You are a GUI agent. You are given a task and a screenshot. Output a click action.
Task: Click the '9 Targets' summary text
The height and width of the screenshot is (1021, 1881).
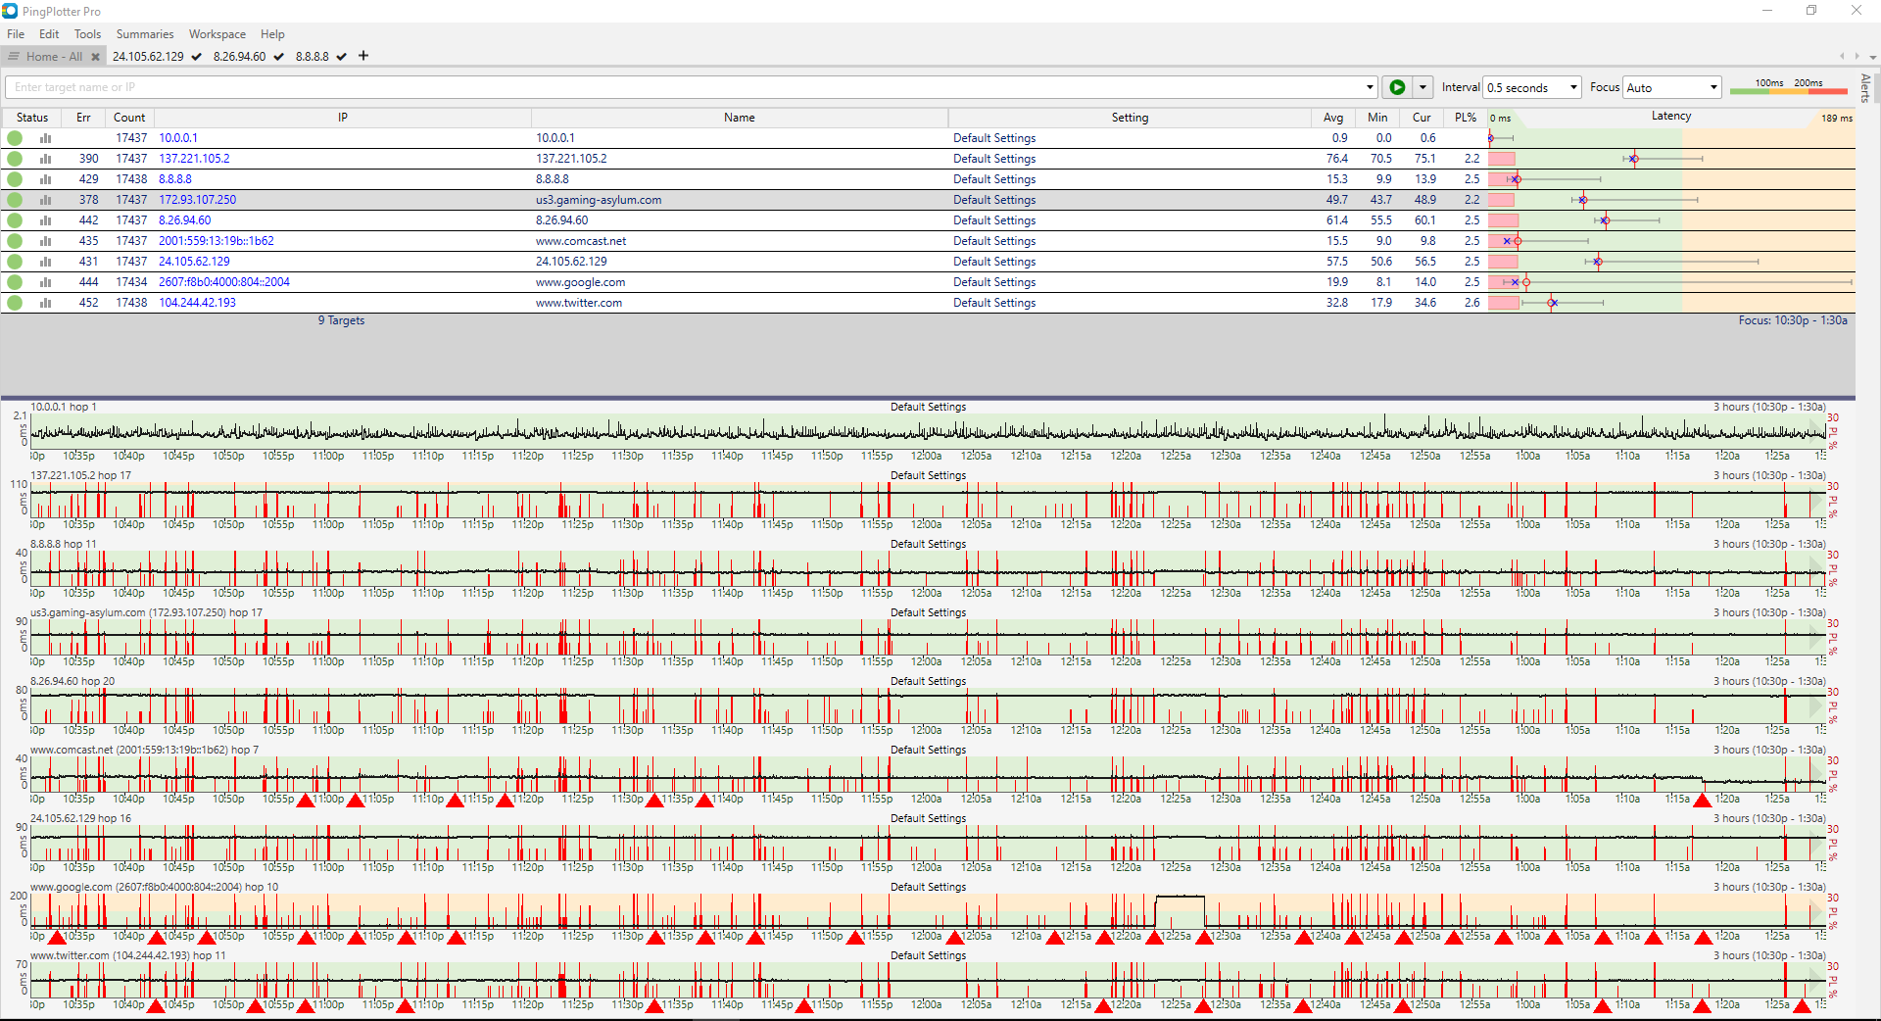click(x=341, y=320)
